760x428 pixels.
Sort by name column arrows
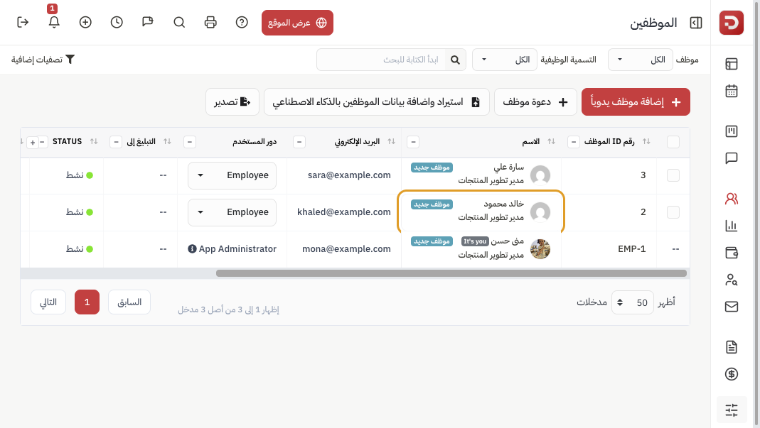click(551, 141)
